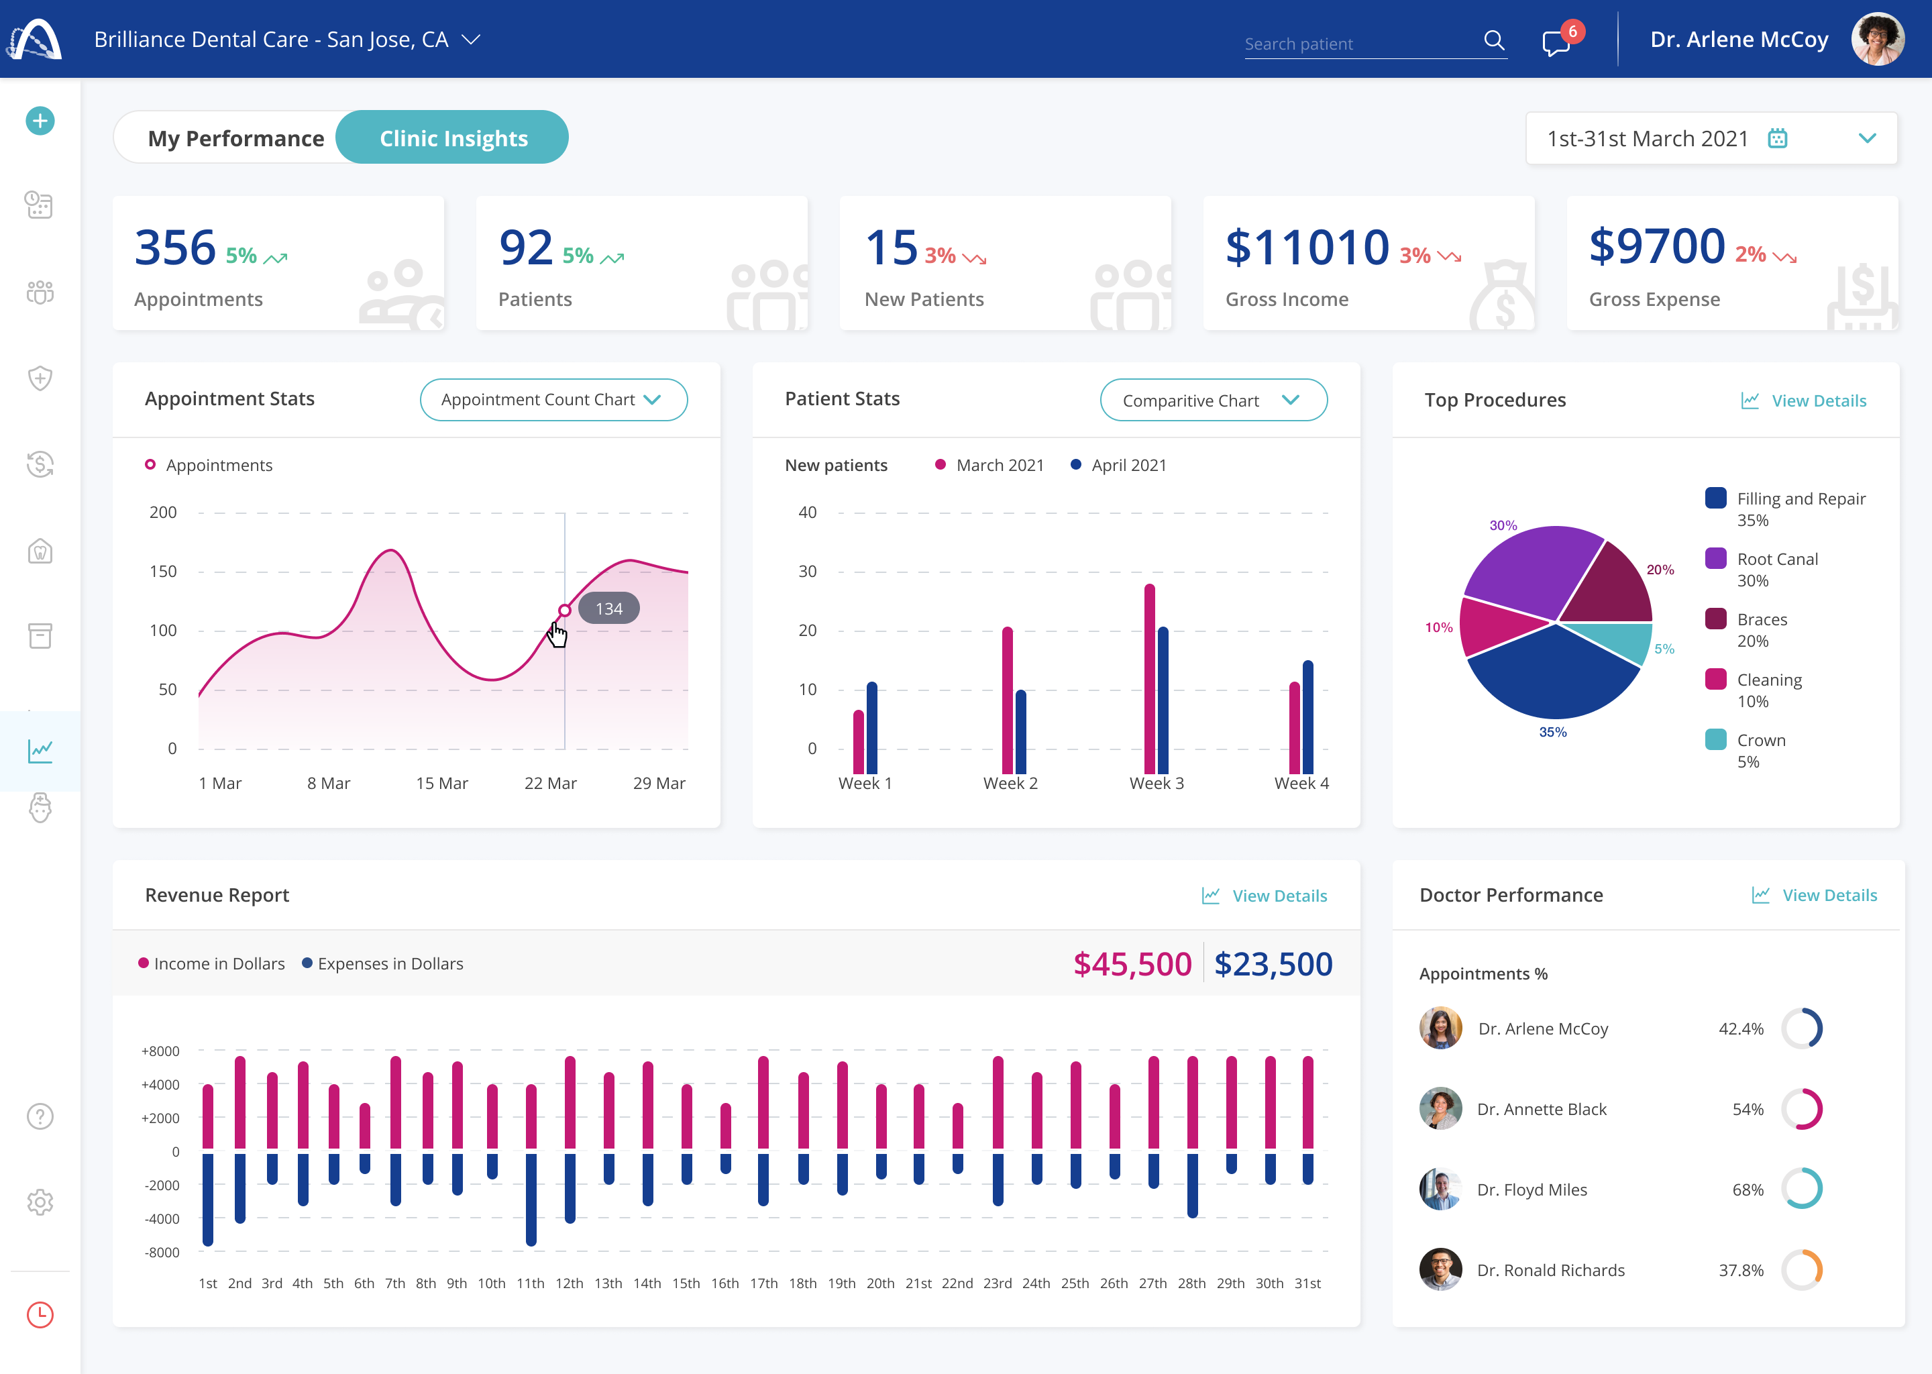The width and height of the screenshot is (1932, 1374).
Task: Click the Dr. Arlene McCoy name in header
Action: pos(1738,40)
